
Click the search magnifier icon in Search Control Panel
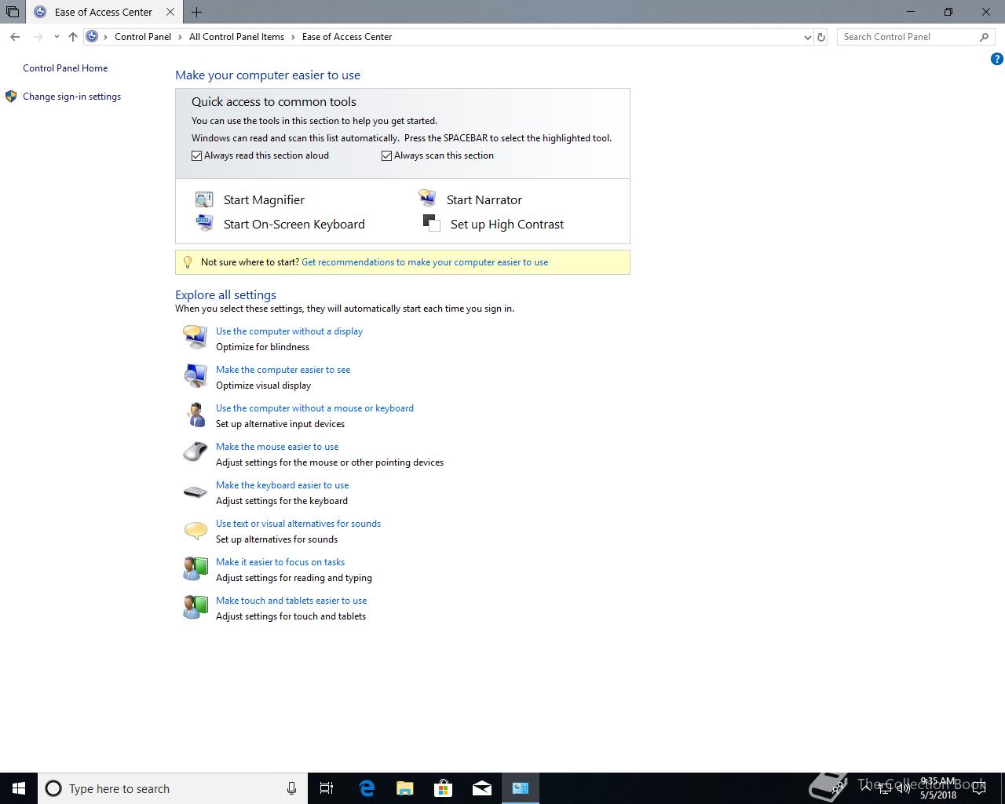point(984,37)
